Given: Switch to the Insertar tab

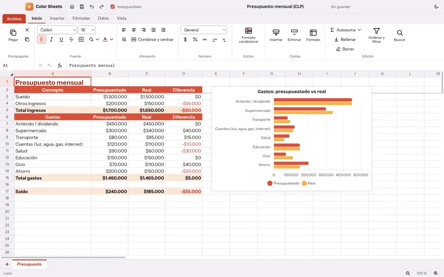Looking at the screenshot, I should (57, 18).
